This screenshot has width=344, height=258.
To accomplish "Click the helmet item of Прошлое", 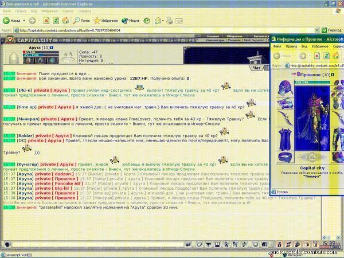I will [285, 88].
